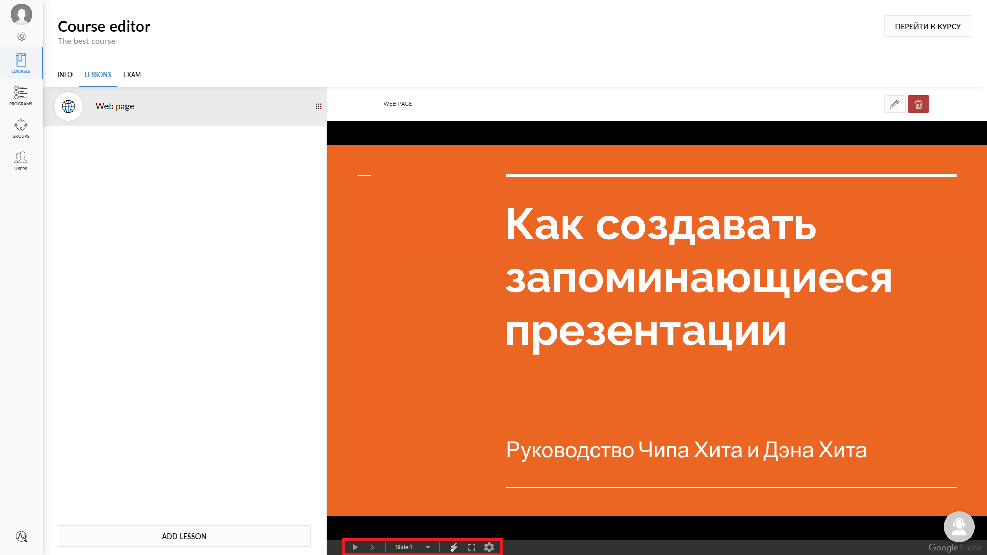Screen dimensions: 987x555
Task: Switch to the EXAM tab
Action: (x=132, y=75)
